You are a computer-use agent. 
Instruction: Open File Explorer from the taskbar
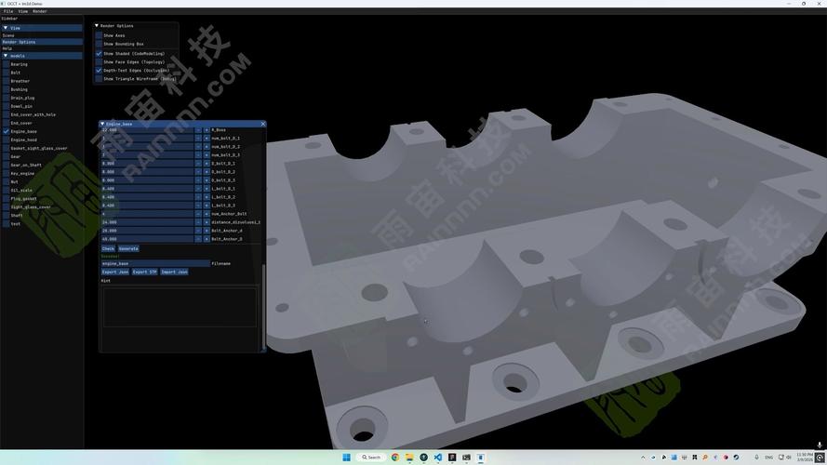click(409, 457)
